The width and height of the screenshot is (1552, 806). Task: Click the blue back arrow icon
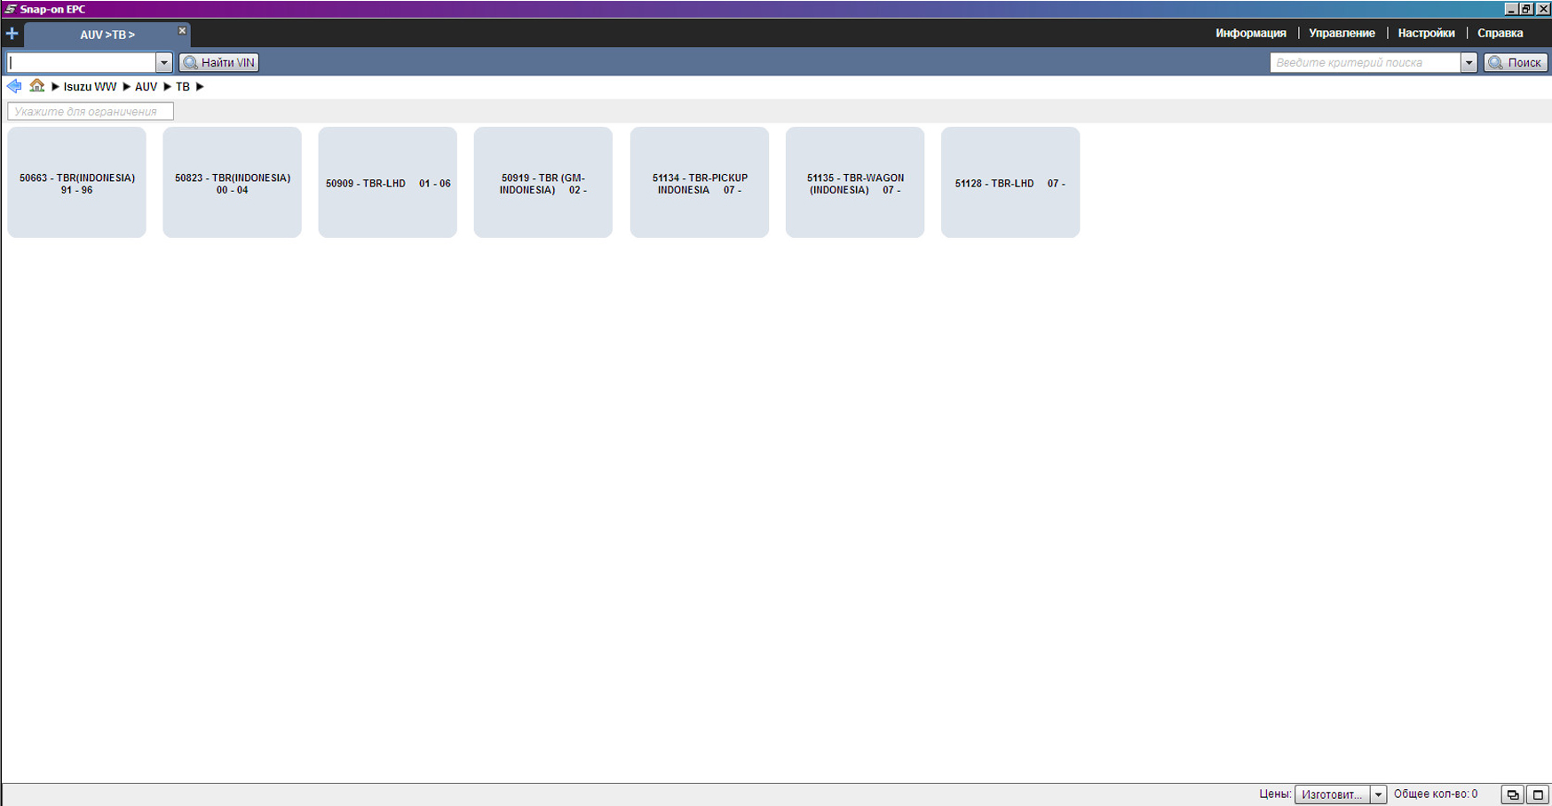pyautogui.click(x=14, y=86)
